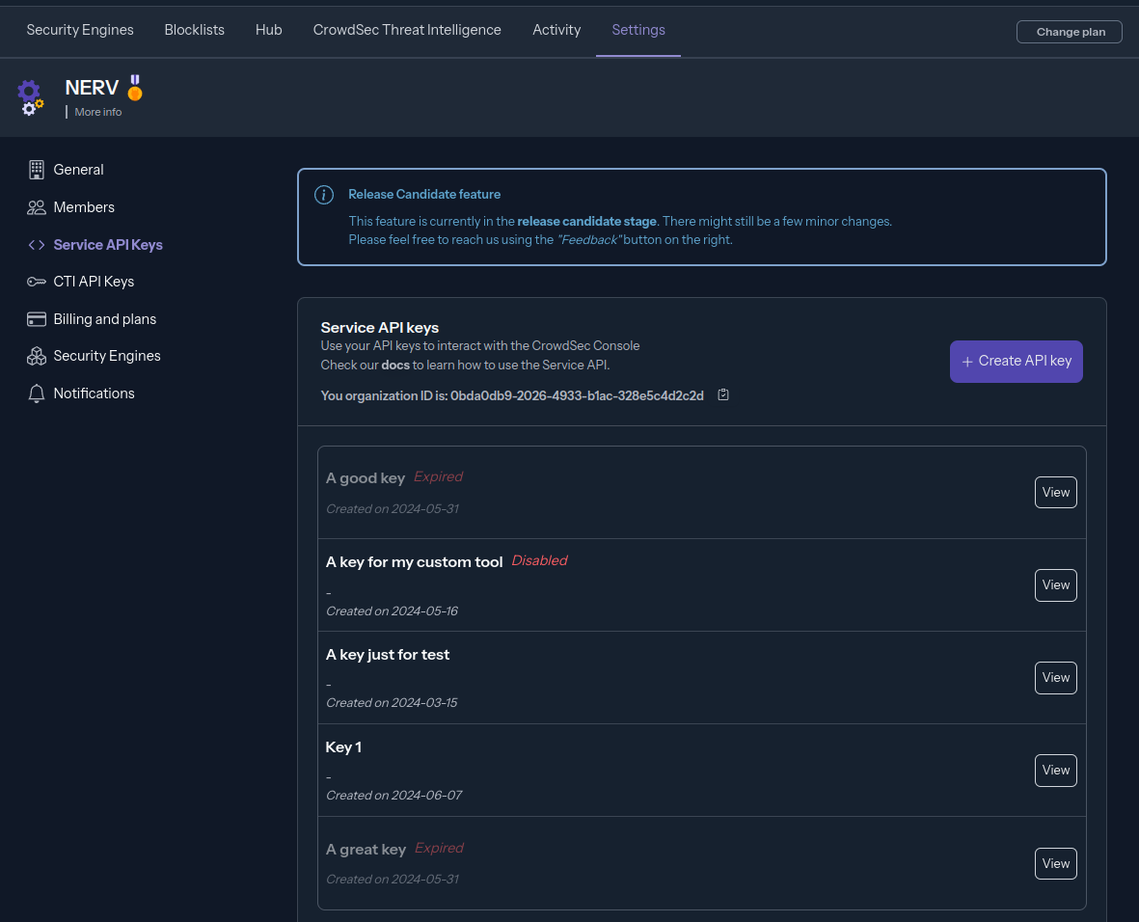Click the Security Engines cubes icon
Viewport: 1139px width, 922px height.
(37, 355)
